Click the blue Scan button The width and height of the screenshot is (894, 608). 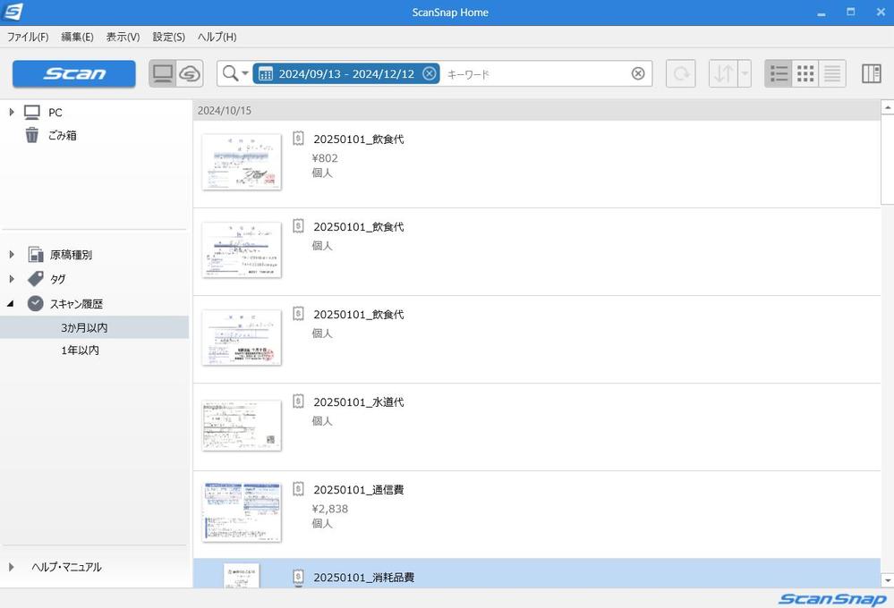[x=74, y=74]
